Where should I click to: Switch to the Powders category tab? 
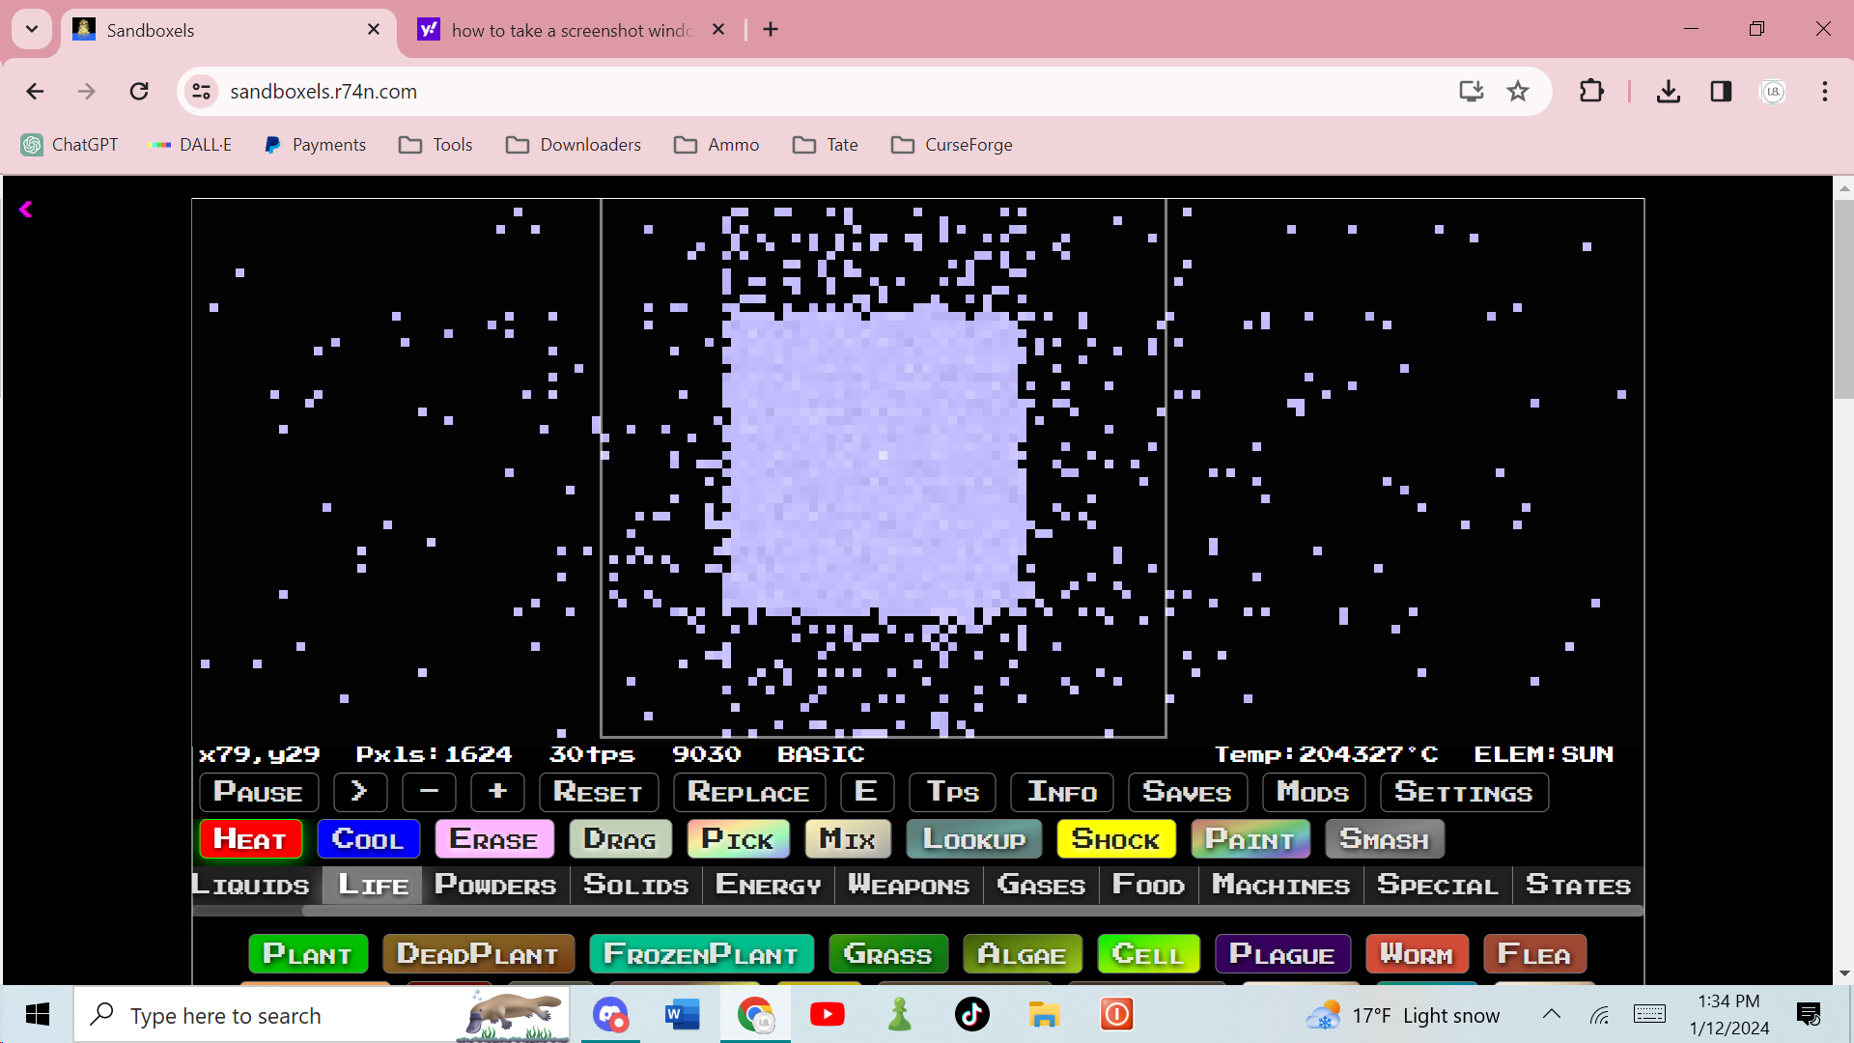(494, 885)
